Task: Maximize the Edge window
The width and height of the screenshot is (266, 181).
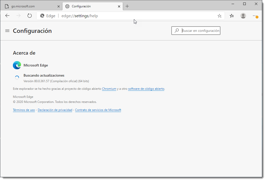Action: (244, 4)
